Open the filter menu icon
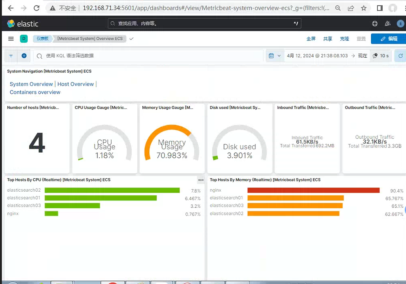This screenshot has height=284, width=406. [11, 56]
